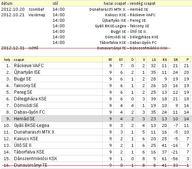Click the 'GK' goal difference column header

coord(176,60)
